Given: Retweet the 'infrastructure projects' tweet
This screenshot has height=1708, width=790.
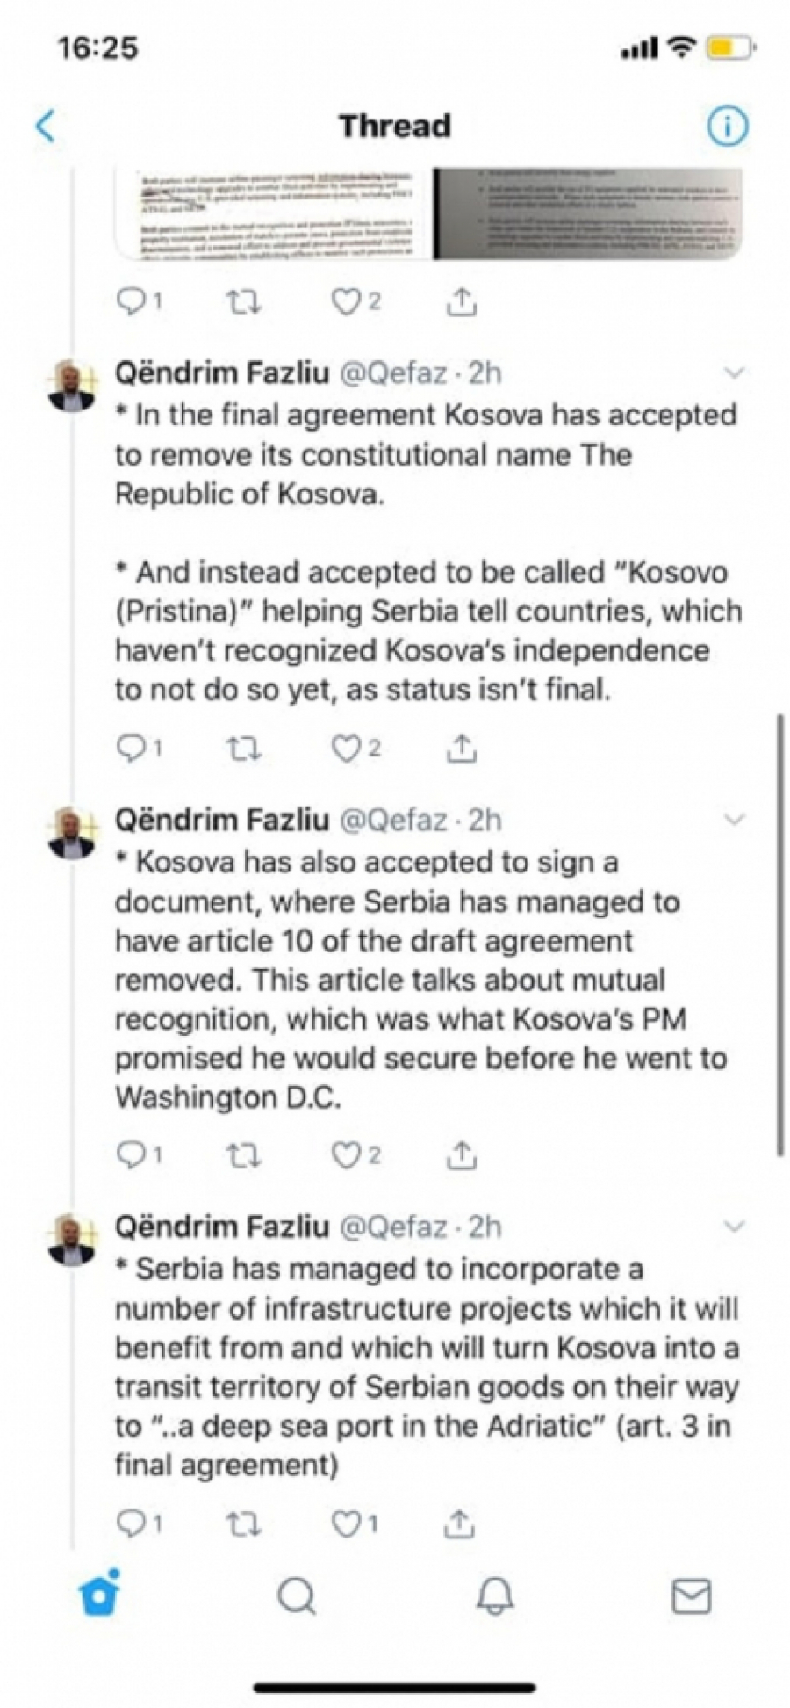Looking at the screenshot, I should tap(243, 1524).
